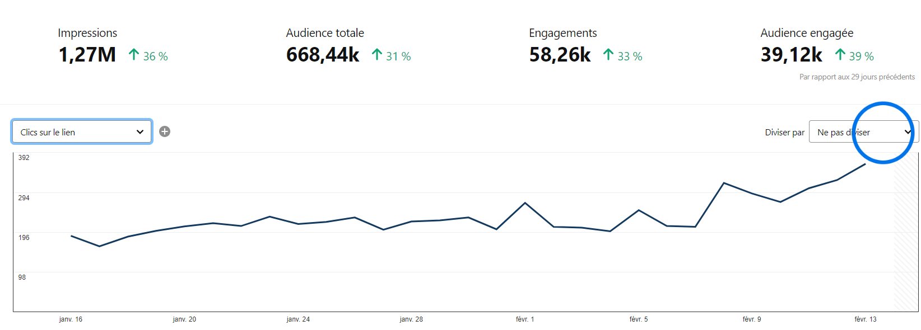921x330 pixels.
Task: Click the 'Audience totale' heading
Action: tap(325, 33)
